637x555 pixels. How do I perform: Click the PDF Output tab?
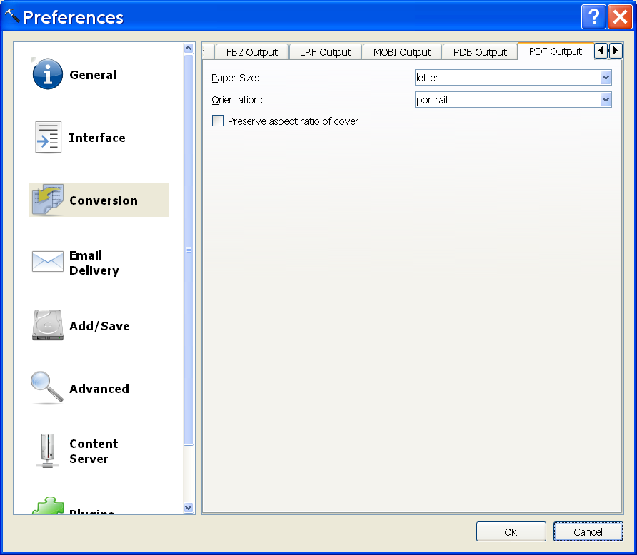click(556, 51)
